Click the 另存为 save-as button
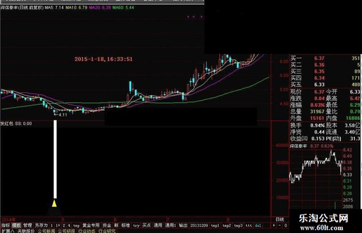 click(41, 225)
